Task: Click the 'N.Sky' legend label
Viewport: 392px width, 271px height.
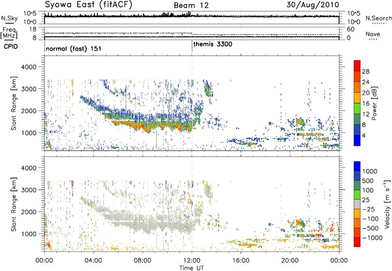Action: 9,18
